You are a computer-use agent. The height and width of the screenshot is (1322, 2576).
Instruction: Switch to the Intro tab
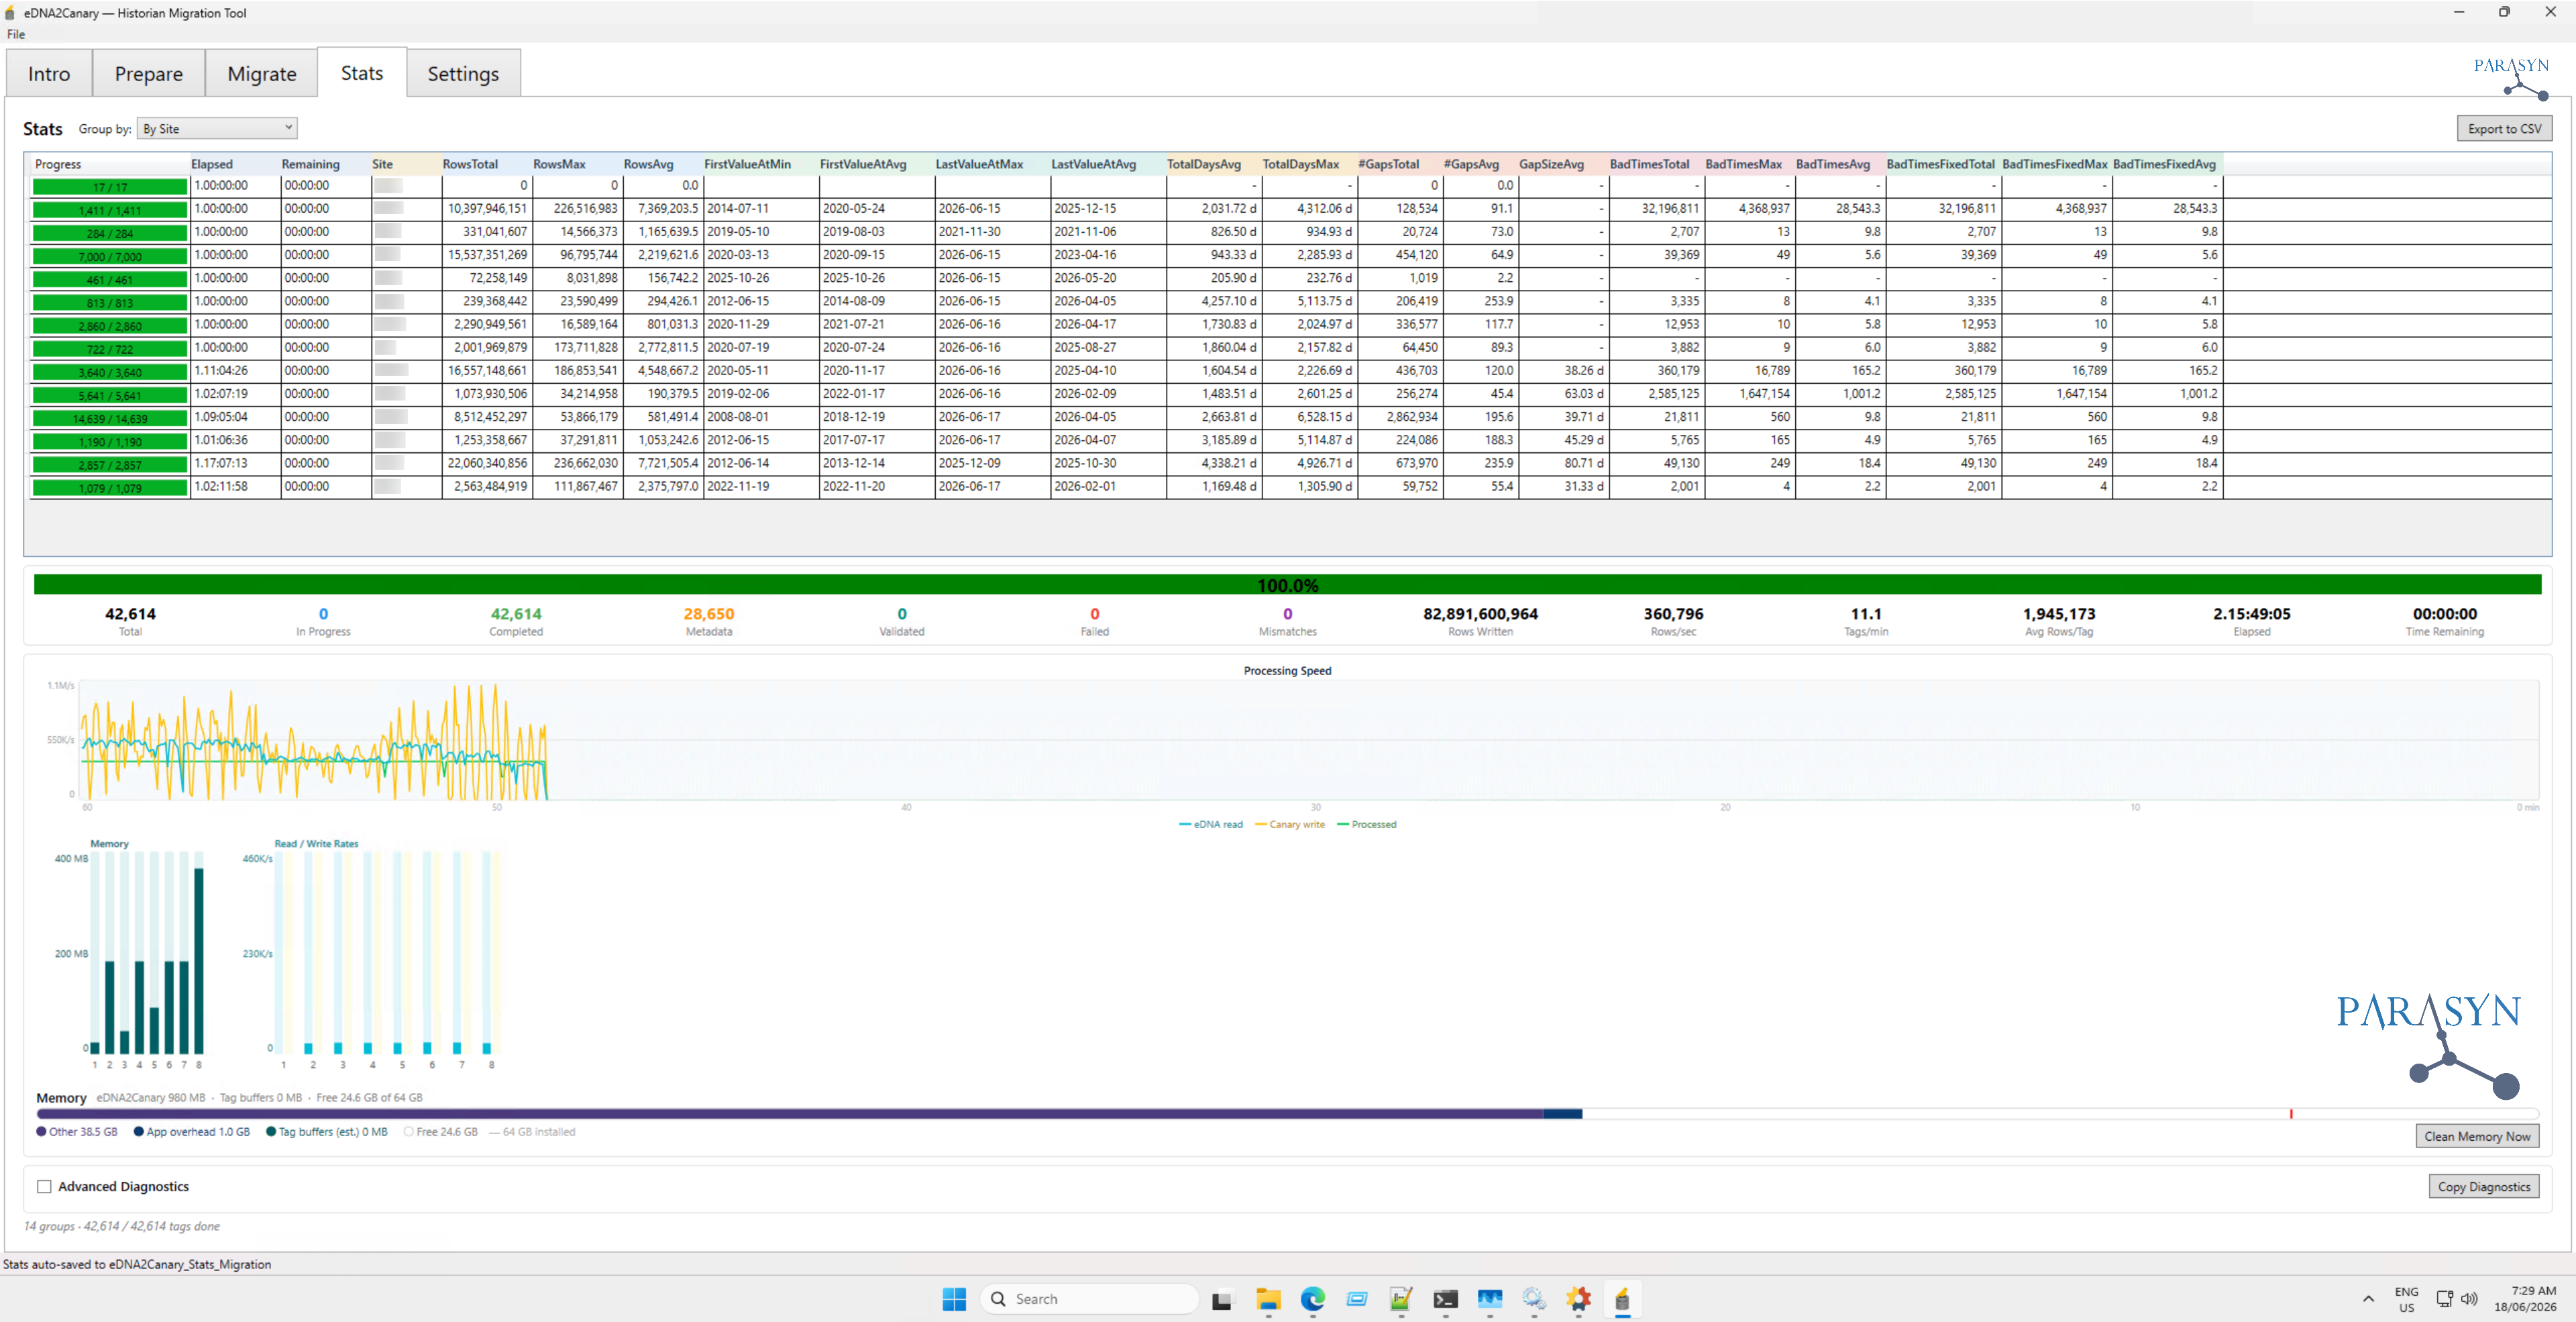tap(49, 73)
